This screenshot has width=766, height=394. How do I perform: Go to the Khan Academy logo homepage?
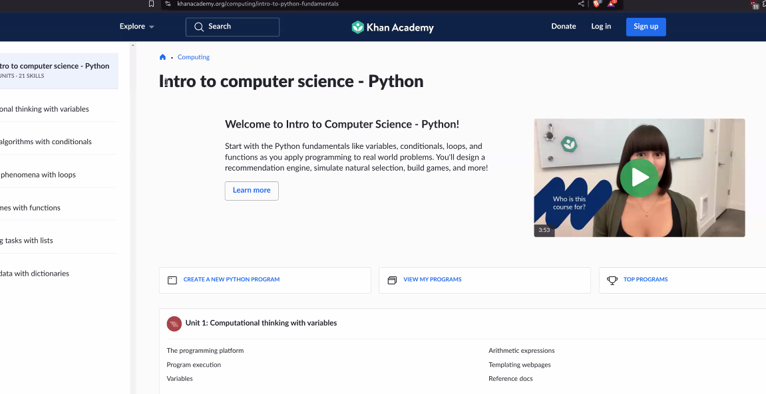[393, 27]
